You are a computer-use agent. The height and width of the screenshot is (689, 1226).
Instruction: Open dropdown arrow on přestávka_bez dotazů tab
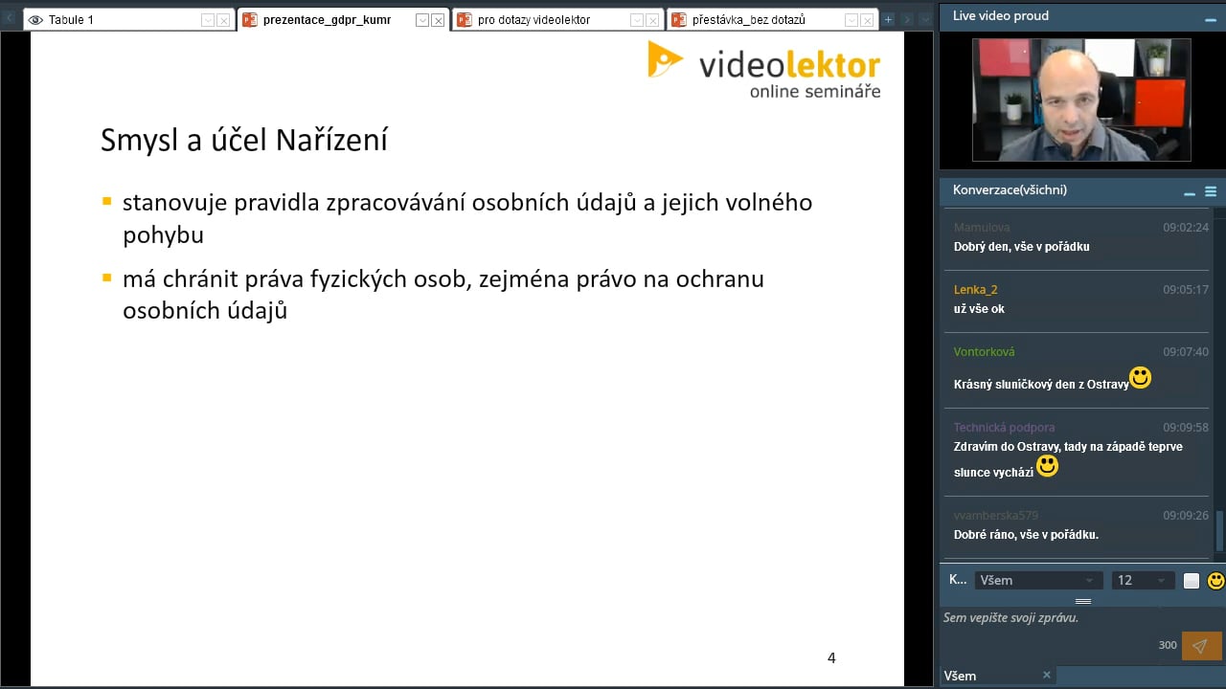(851, 20)
